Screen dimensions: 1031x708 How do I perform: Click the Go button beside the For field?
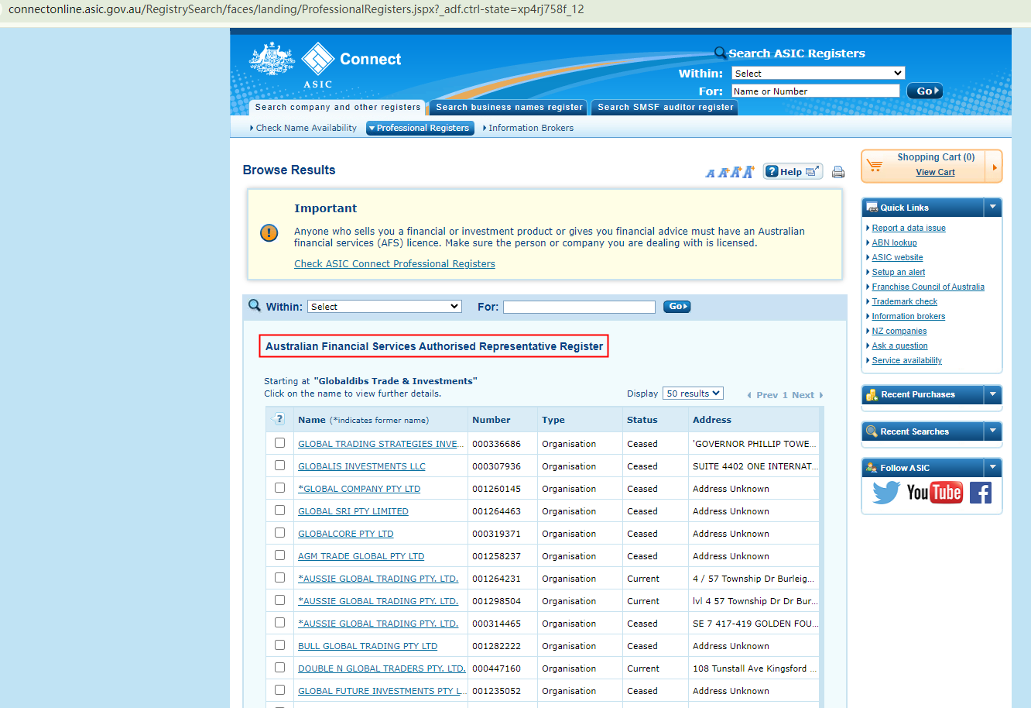tap(676, 307)
